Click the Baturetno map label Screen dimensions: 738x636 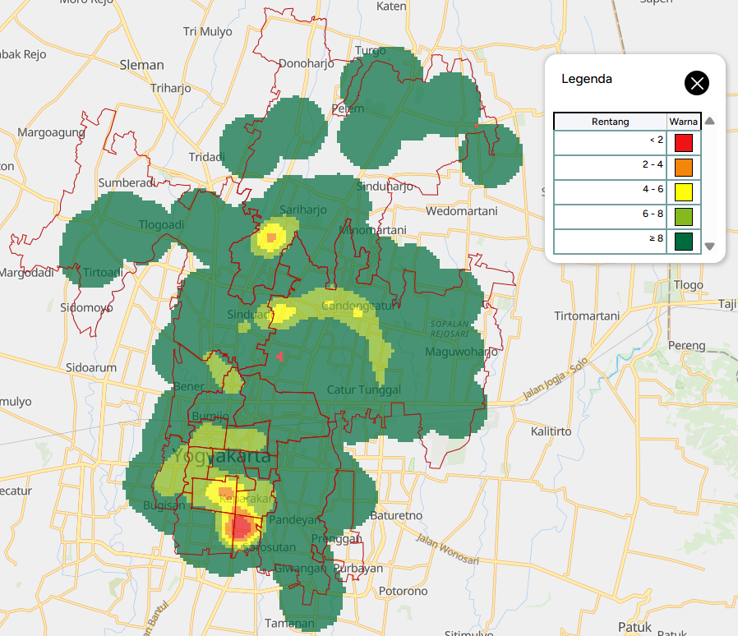tap(396, 515)
